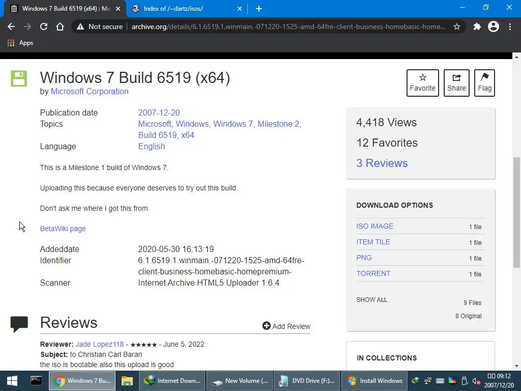This screenshot has height=391, width=521.
Task: Open the Chrome profile avatar
Action: [x=494, y=26]
